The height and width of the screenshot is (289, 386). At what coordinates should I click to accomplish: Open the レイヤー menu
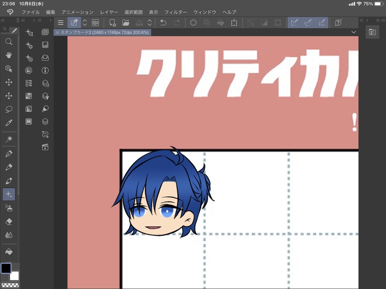pyautogui.click(x=109, y=12)
